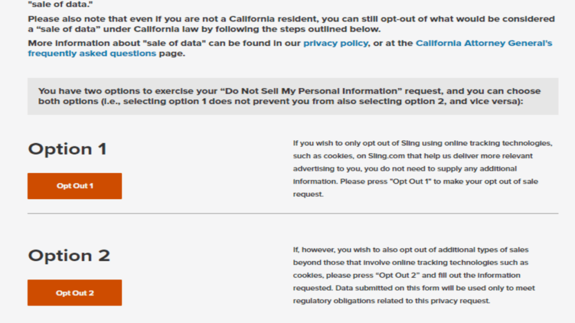Click the Option 2 heading
575x323 pixels.
(x=69, y=255)
